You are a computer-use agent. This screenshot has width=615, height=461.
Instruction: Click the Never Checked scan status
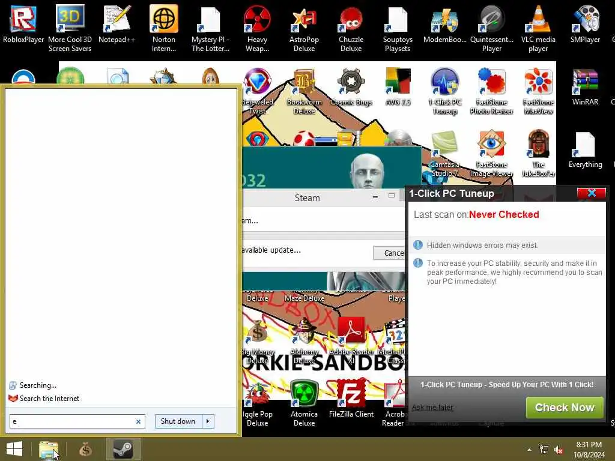coord(504,214)
